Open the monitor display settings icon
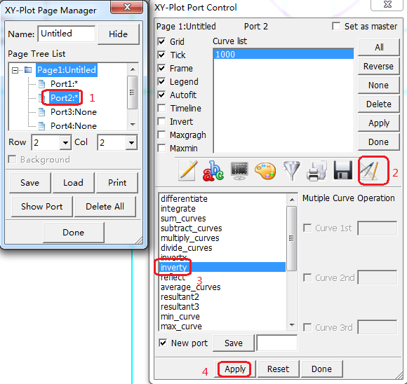407x384 pixels. [x=239, y=170]
